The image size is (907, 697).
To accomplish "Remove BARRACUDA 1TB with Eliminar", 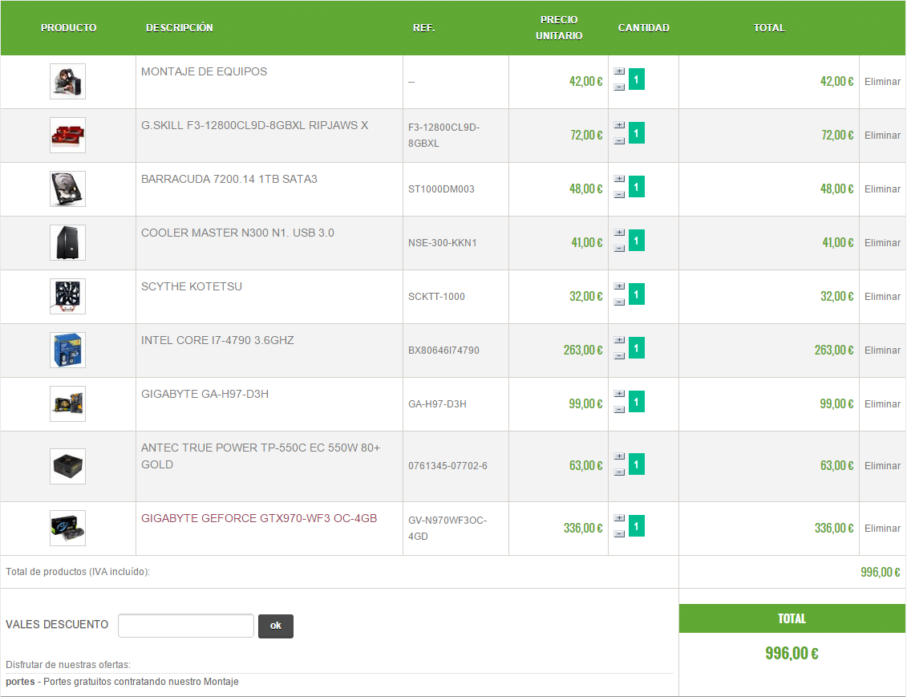I will pos(882,189).
